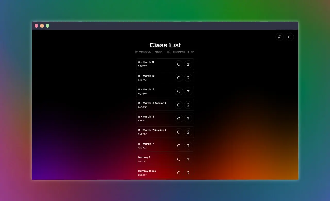Select the Dummy Class name
The width and height of the screenshot is (330, 201).
(147, 171)
